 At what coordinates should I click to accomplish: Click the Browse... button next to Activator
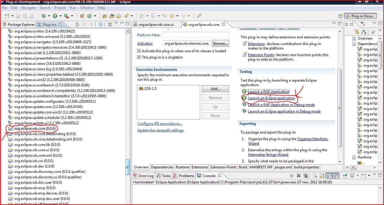point(220,44)
